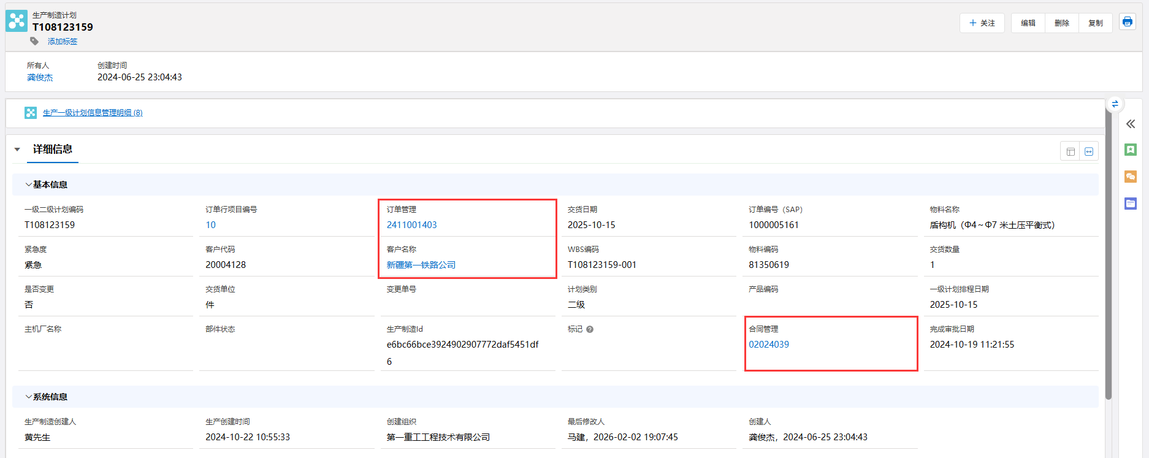Image resolution: width=1149 pixels, height=458 pixels.
Task: Toggle the full-width layout icon
Action: (x=1089, y=151)
